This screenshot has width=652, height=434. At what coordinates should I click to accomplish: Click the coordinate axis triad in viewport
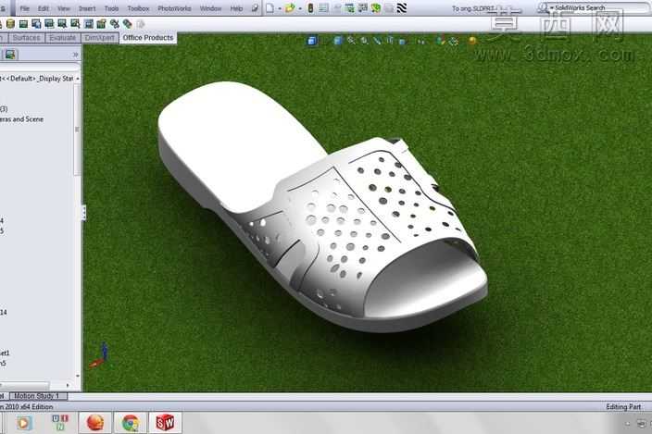pos(99,355)
